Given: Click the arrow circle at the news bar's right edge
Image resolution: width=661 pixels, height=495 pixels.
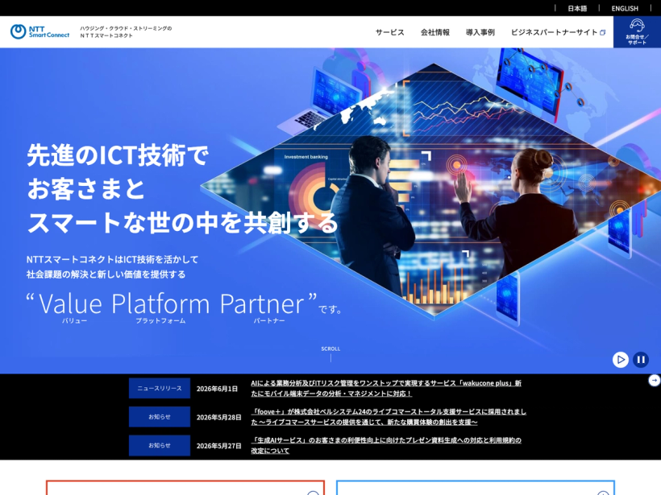Looking at the screenshot, I should pyautogui.click(x=655, y=380).
